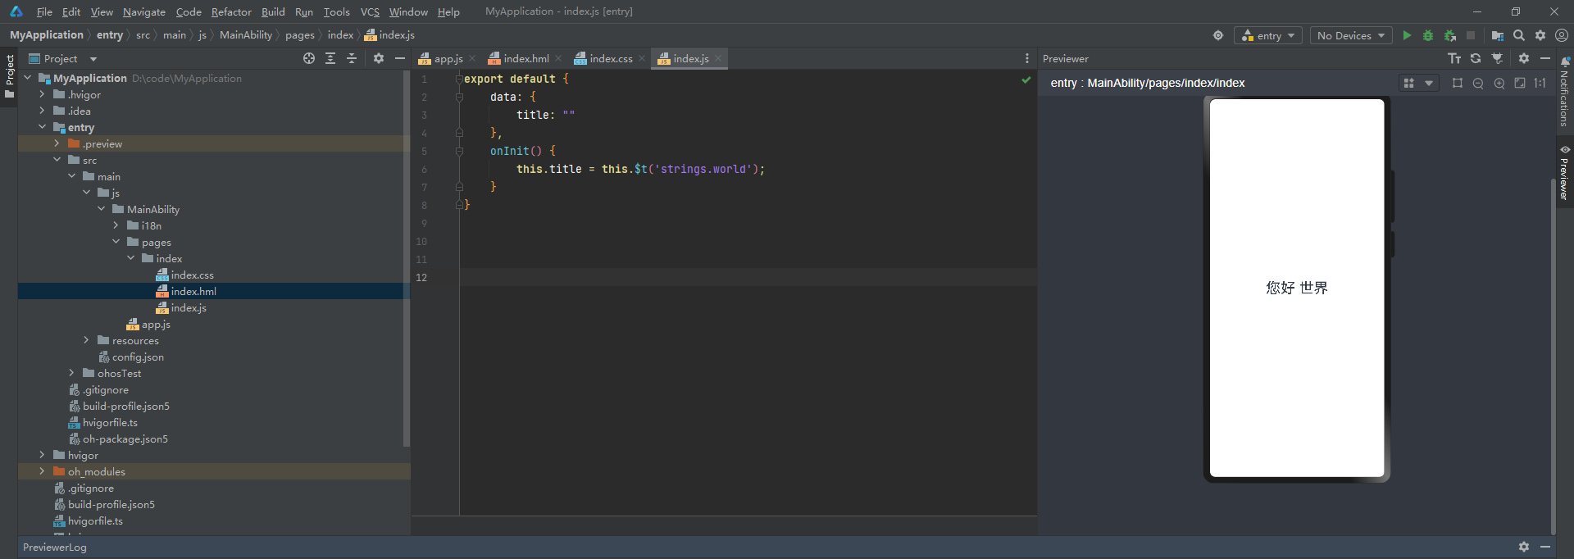Toggle the font size Tt icon in Previewer

coord(1454,58)
